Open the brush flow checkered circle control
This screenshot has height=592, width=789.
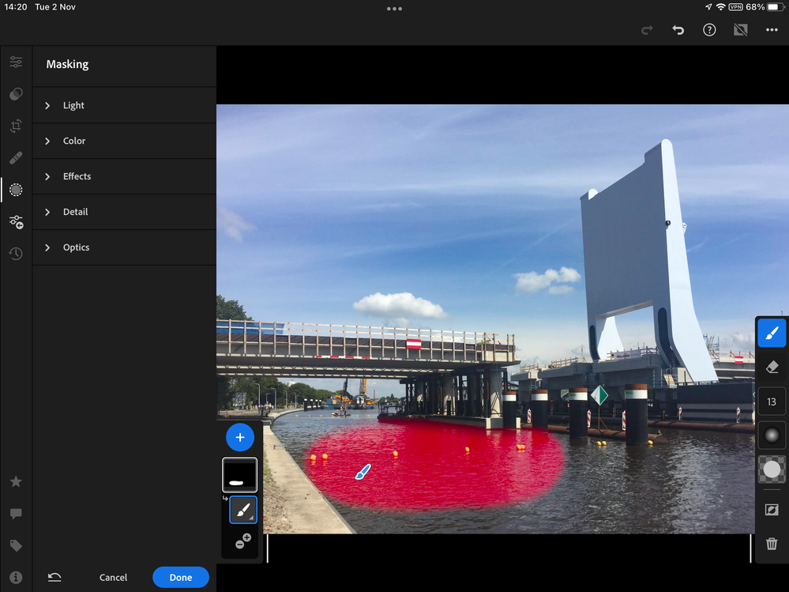772,469
